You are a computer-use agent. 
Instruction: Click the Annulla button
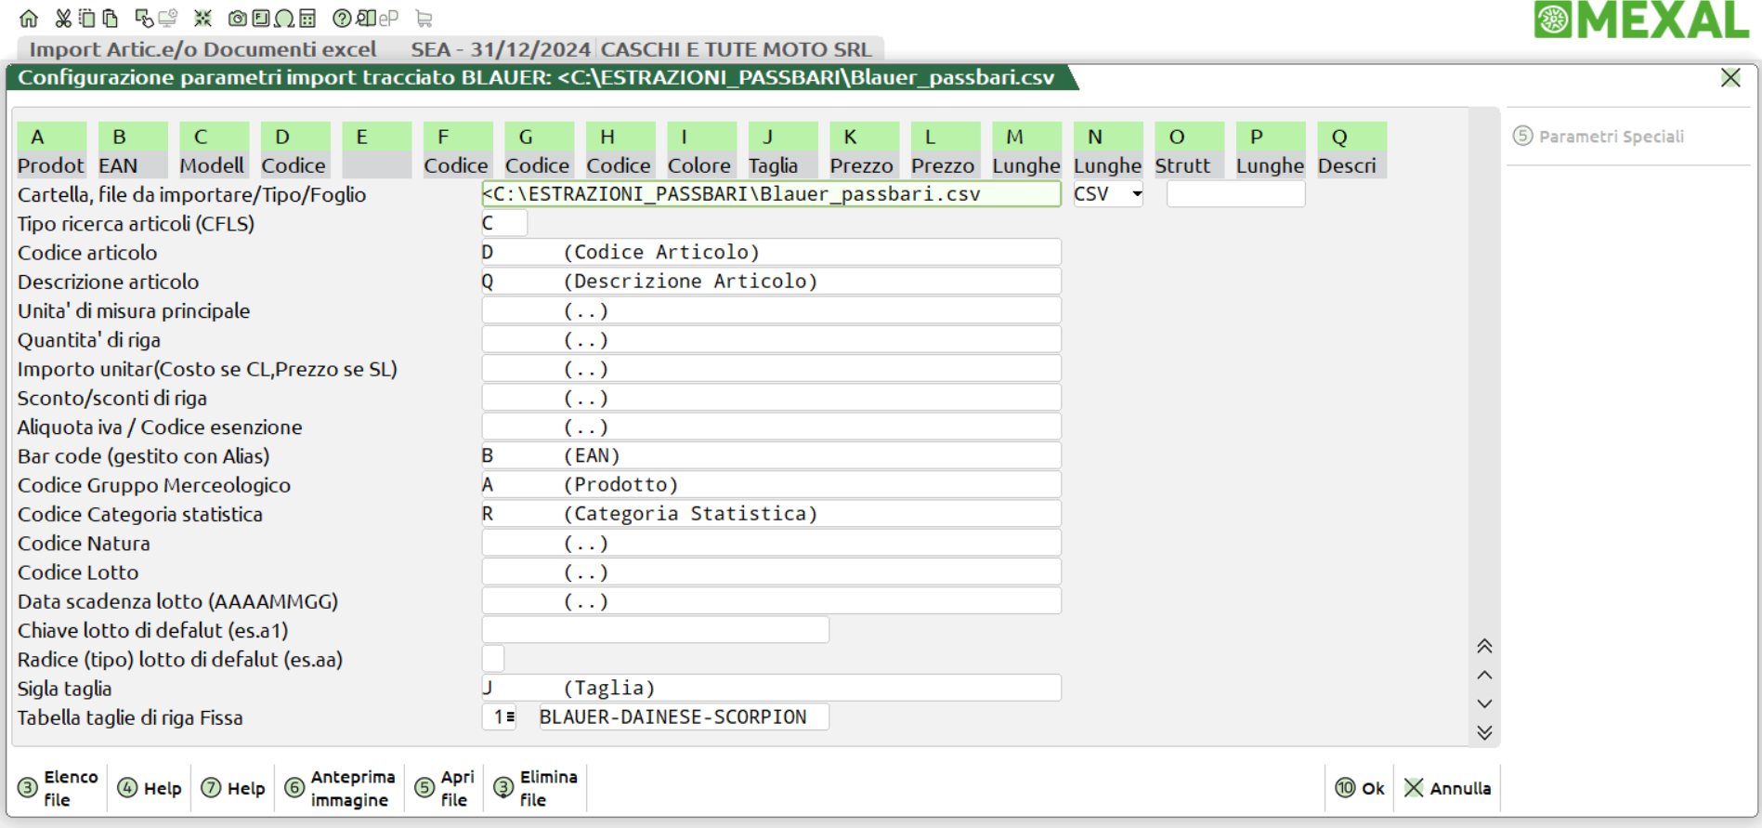(x=1448, y=788)
